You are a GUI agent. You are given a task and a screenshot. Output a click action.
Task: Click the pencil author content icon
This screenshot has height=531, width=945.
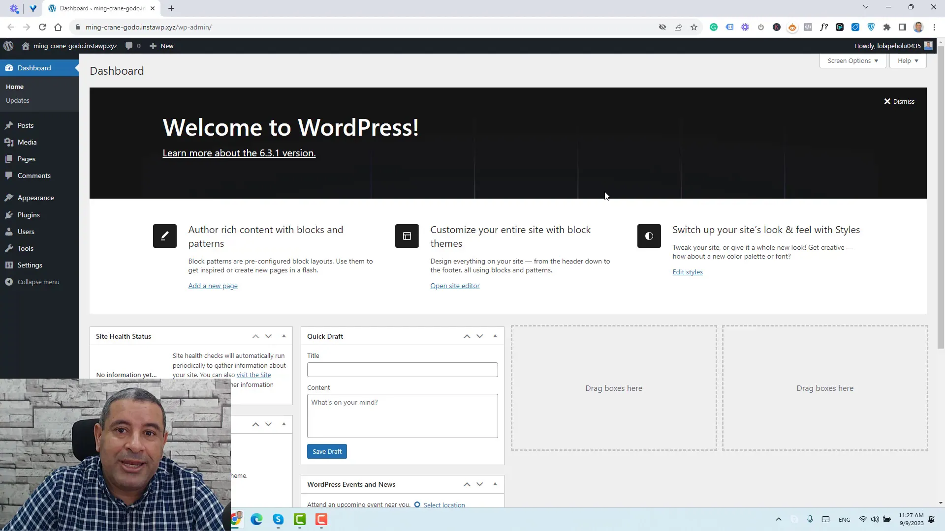[165, 236]
